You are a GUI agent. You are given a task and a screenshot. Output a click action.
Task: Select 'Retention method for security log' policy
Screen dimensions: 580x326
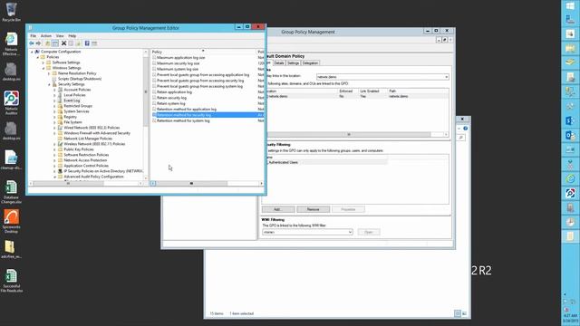click(x=184, y=115)
